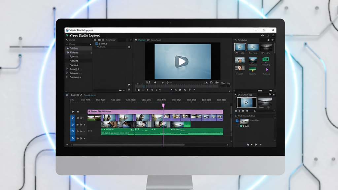Click the funnel filter icon in the media bin
The image size is (338, 190).
pyautogui.click(x=129, y=85)
